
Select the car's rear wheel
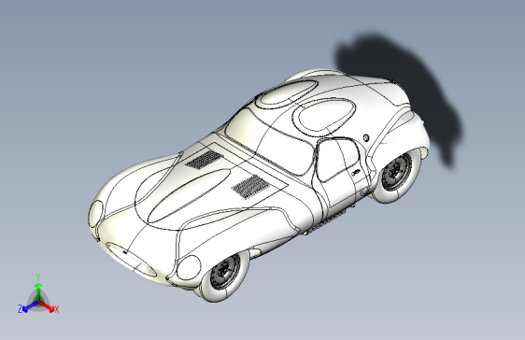(397, 175)
